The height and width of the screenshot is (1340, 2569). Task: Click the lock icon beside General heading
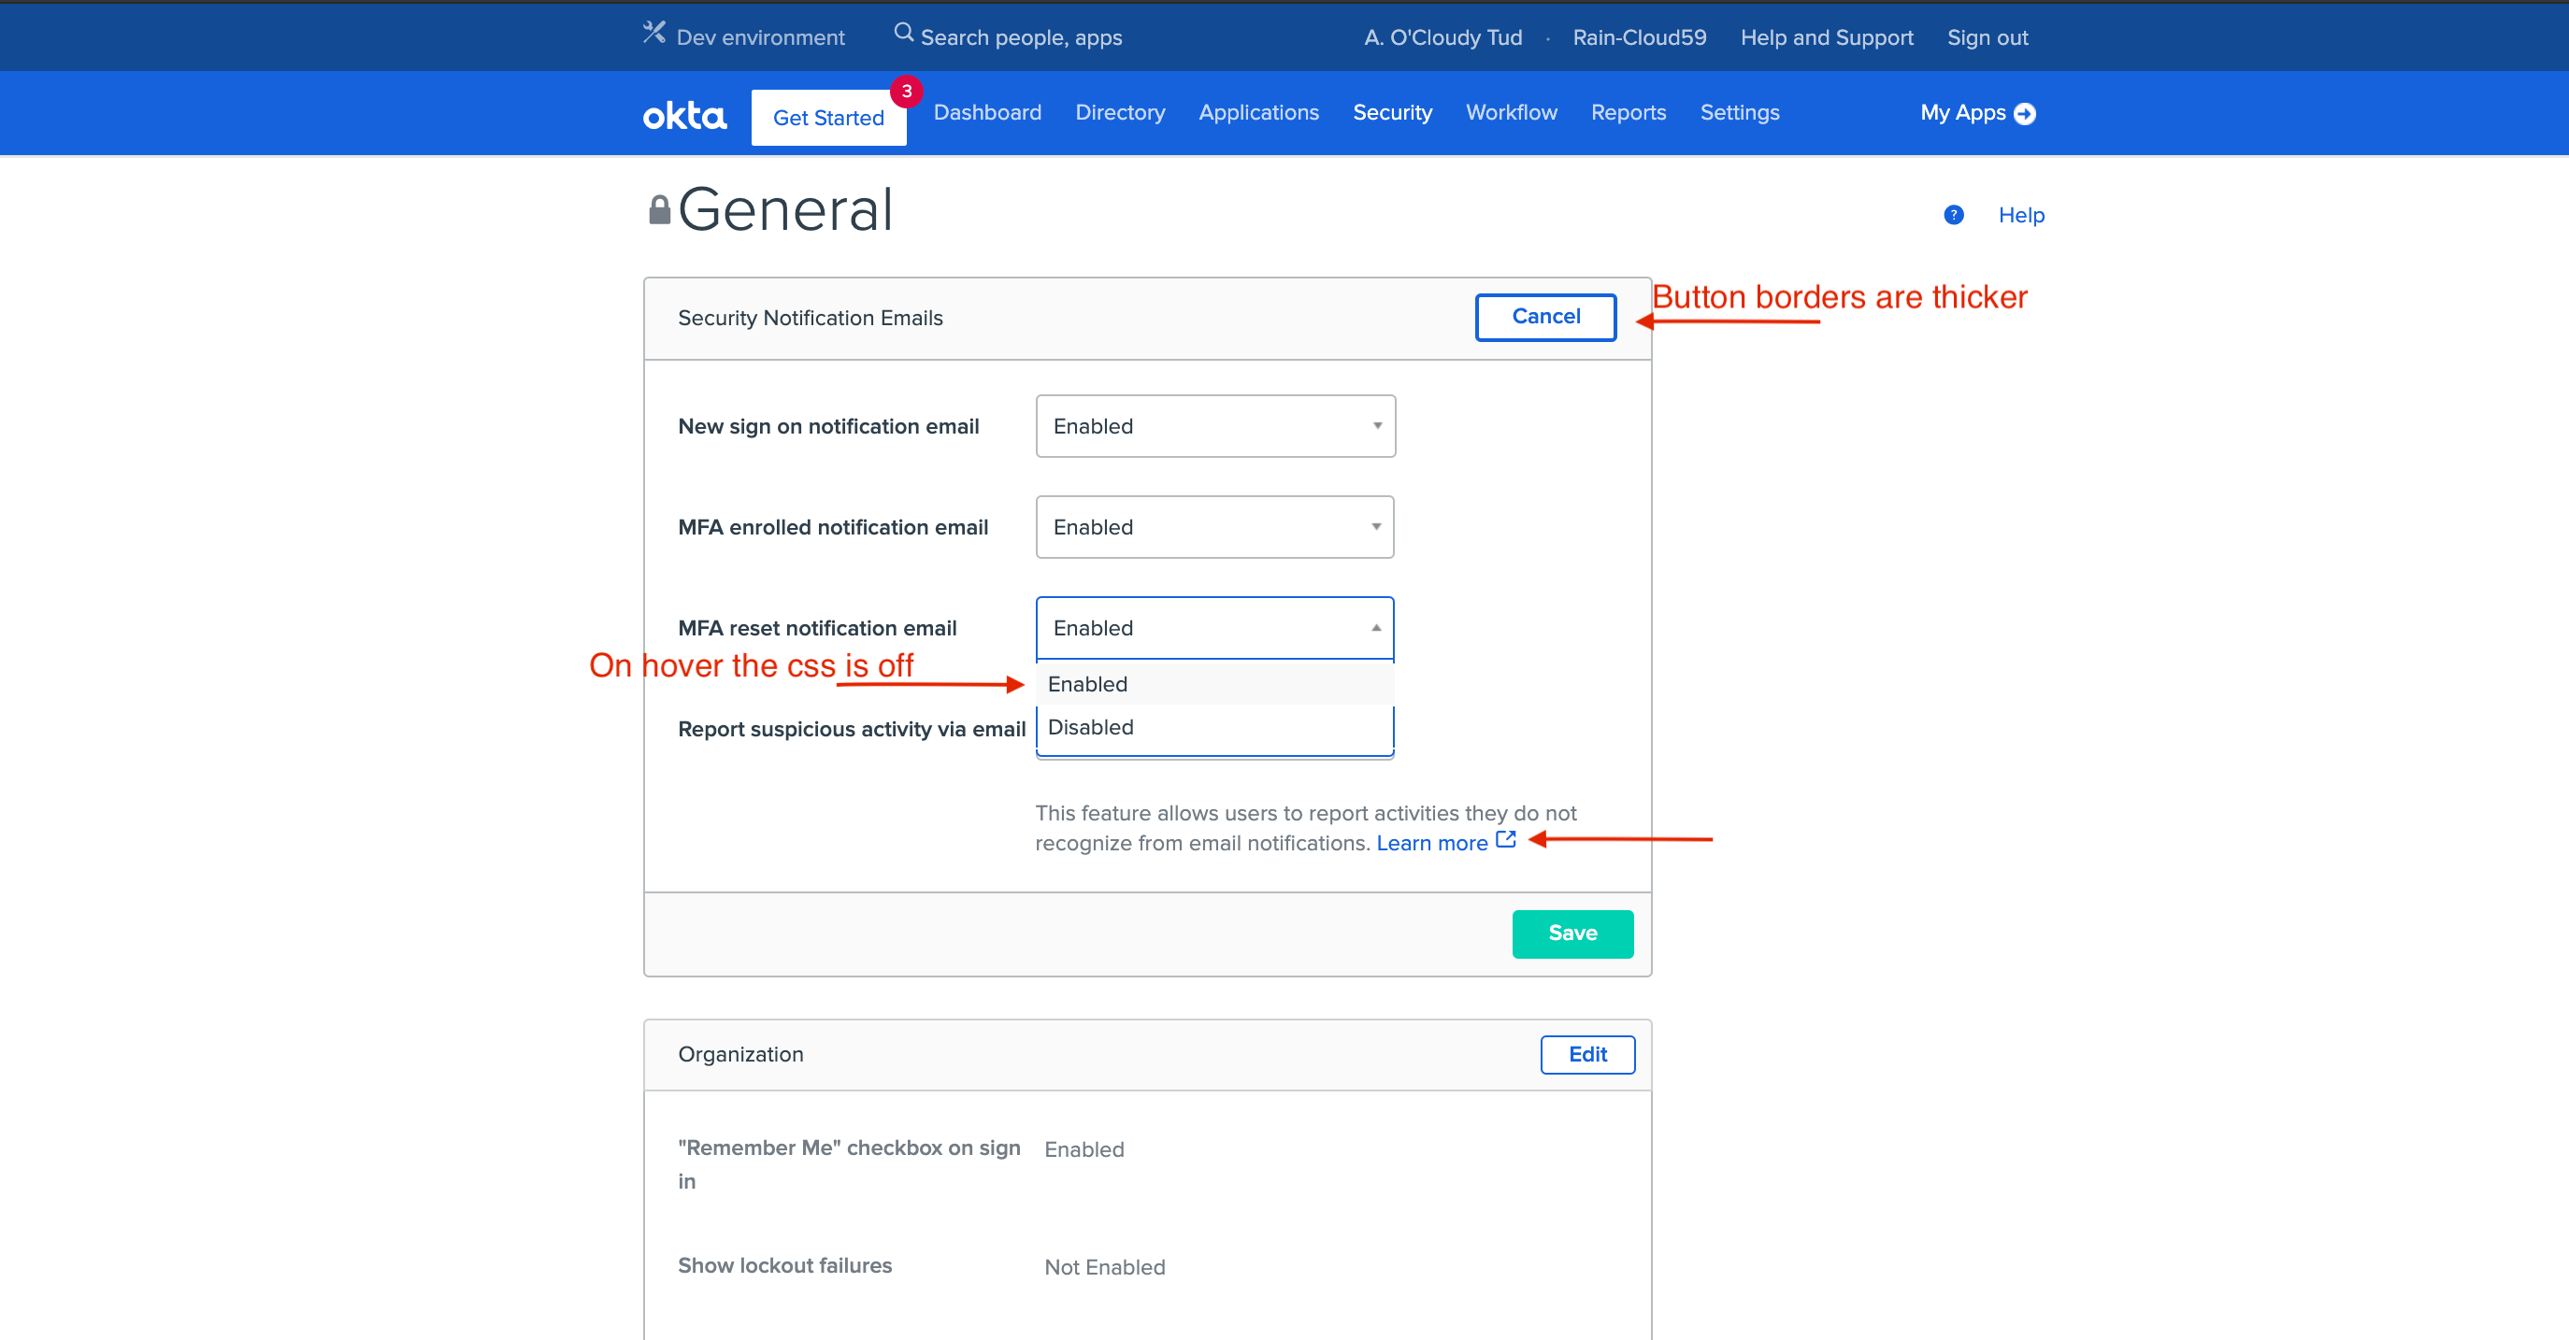coord(659,209)
